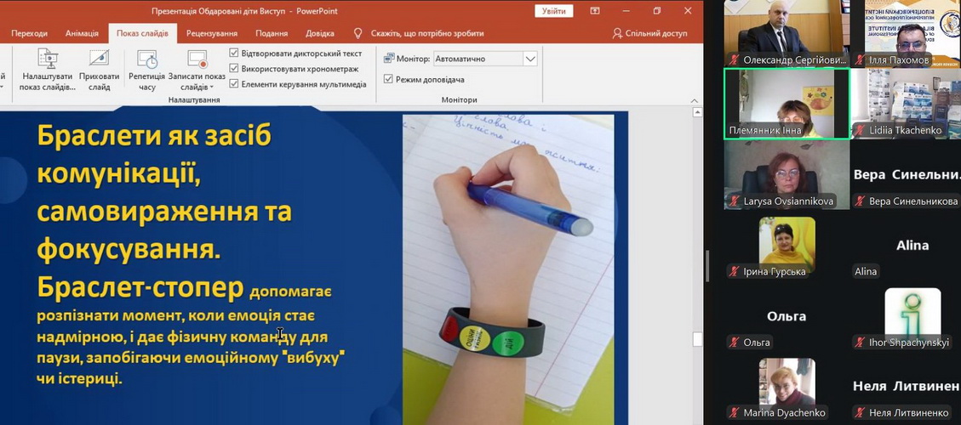Toggle Show Media Controls (Елементи керування мультимедіа)

pyautogui.click(x=234, y=84)
